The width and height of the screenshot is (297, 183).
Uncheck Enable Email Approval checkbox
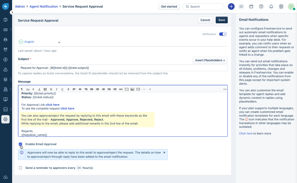point(20,144)
